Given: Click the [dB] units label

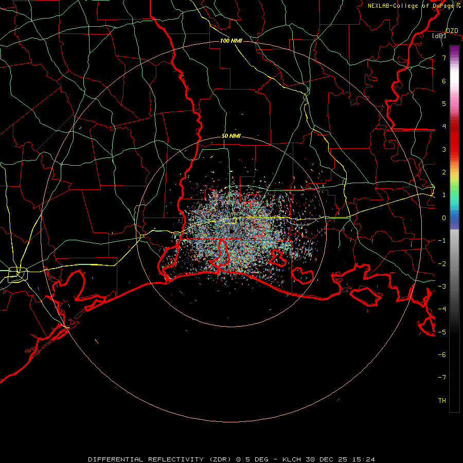Looking at the screenshot, I should coord(439,36).
